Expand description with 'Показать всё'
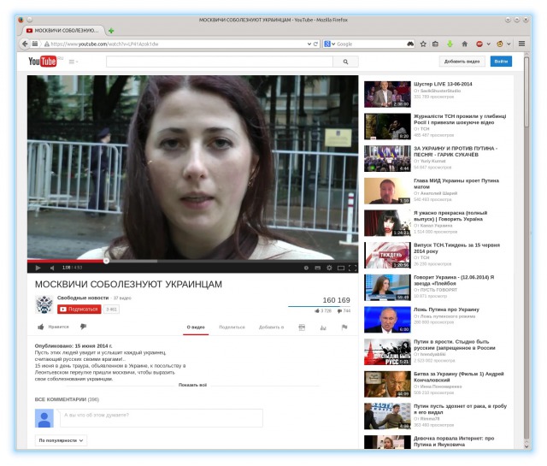This screenshot has height=466, width=547. point(192,385)
